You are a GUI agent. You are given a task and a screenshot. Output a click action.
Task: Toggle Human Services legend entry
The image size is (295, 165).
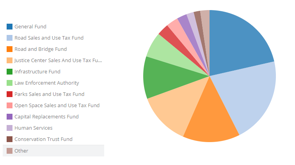pos(34,128)
